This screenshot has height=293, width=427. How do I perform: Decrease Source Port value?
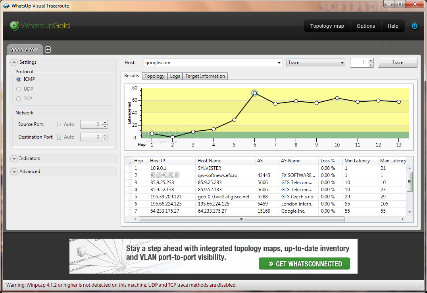(105, 127)
